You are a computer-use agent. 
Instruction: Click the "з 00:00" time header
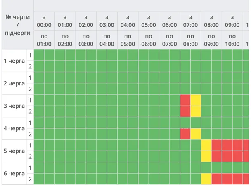(44, 21)
